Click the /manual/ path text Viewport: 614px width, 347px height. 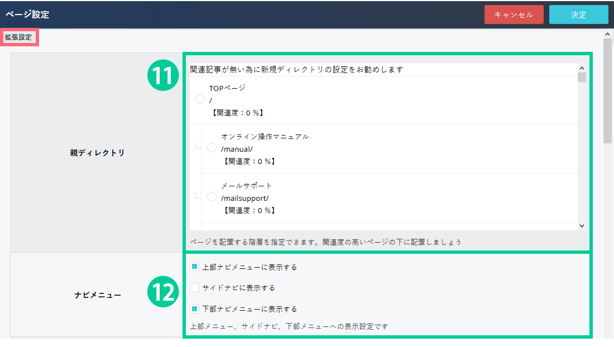(x=237, y=149)
